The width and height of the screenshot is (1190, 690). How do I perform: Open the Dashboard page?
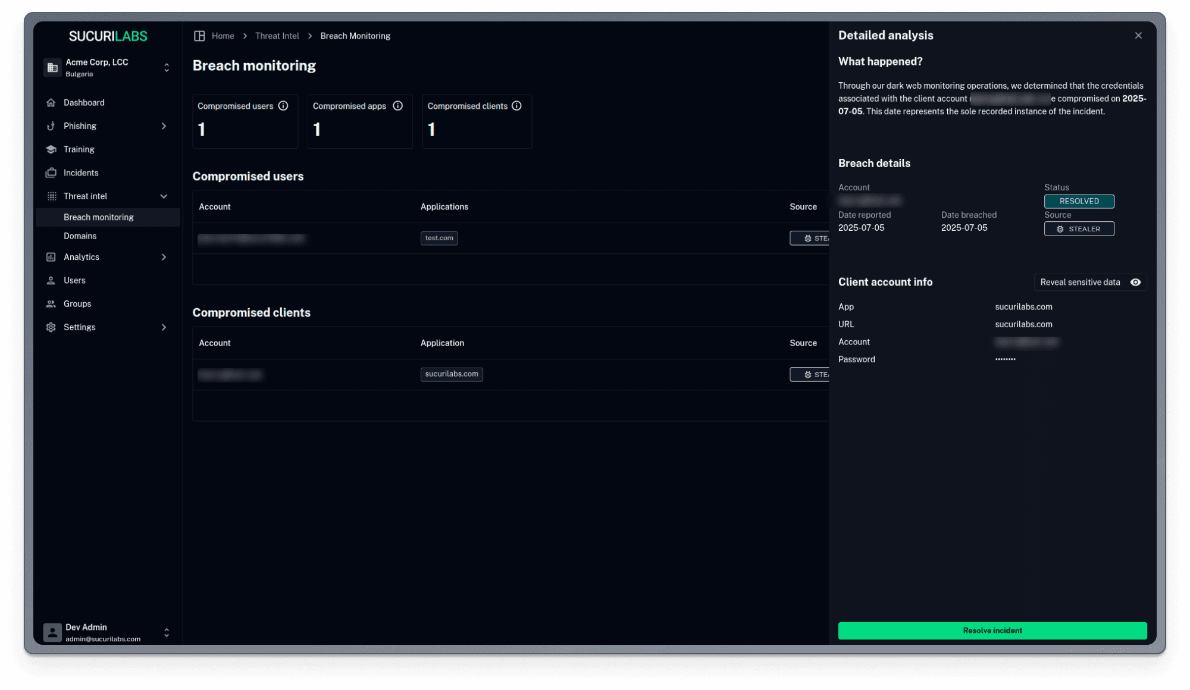point(84,102)
